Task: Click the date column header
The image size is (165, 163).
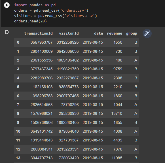Action: tap(98, 33)
